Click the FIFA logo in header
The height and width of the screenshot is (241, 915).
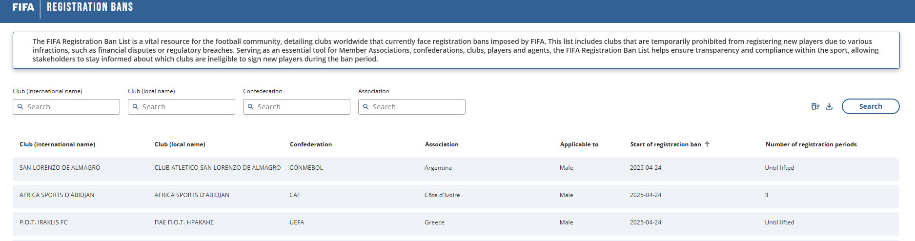pos(23,7)
